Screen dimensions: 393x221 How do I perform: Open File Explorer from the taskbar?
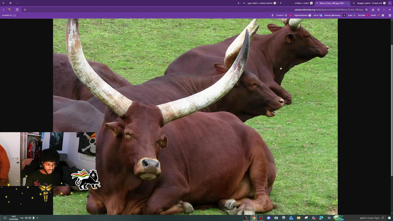[x=298, y=218]
